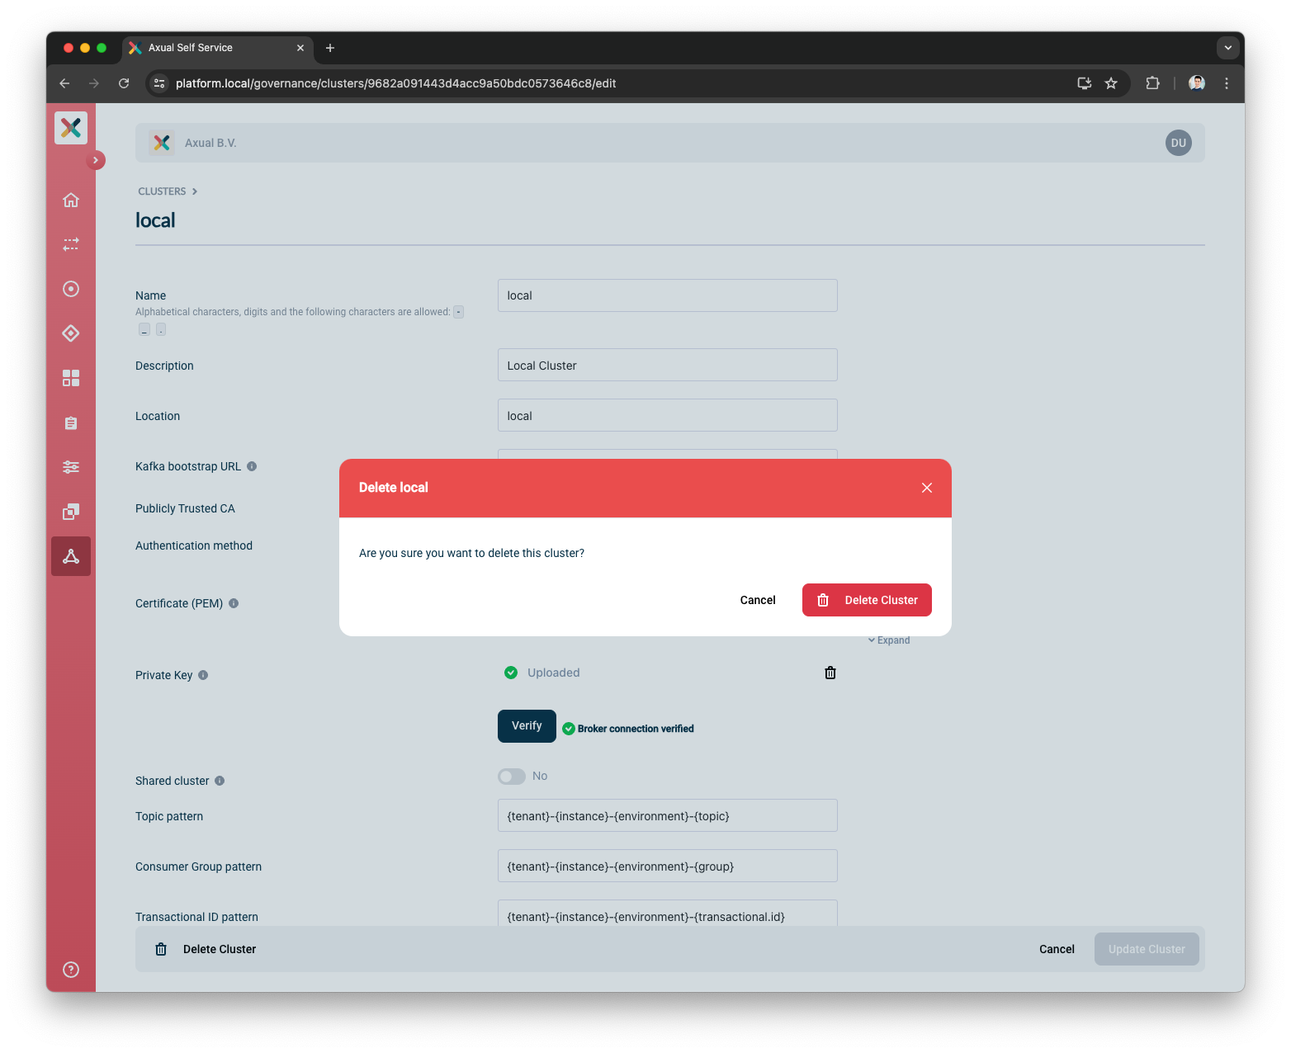This screenshot has width=1291, height=1053.
Task: Click the browser address bar URL
Action: pyautogui.click(x=395, y=83)
